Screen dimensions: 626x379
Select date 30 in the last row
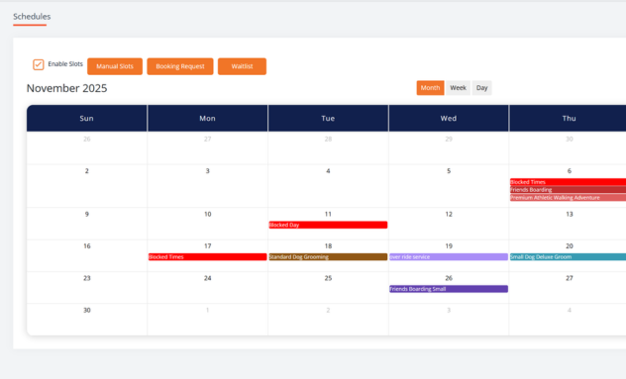pyautogui.click(x=86, y=310)
